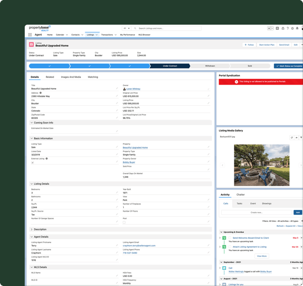303x286 pixels.
Task: Click the green task icon for Welcome Email
Action: [224, 238]
